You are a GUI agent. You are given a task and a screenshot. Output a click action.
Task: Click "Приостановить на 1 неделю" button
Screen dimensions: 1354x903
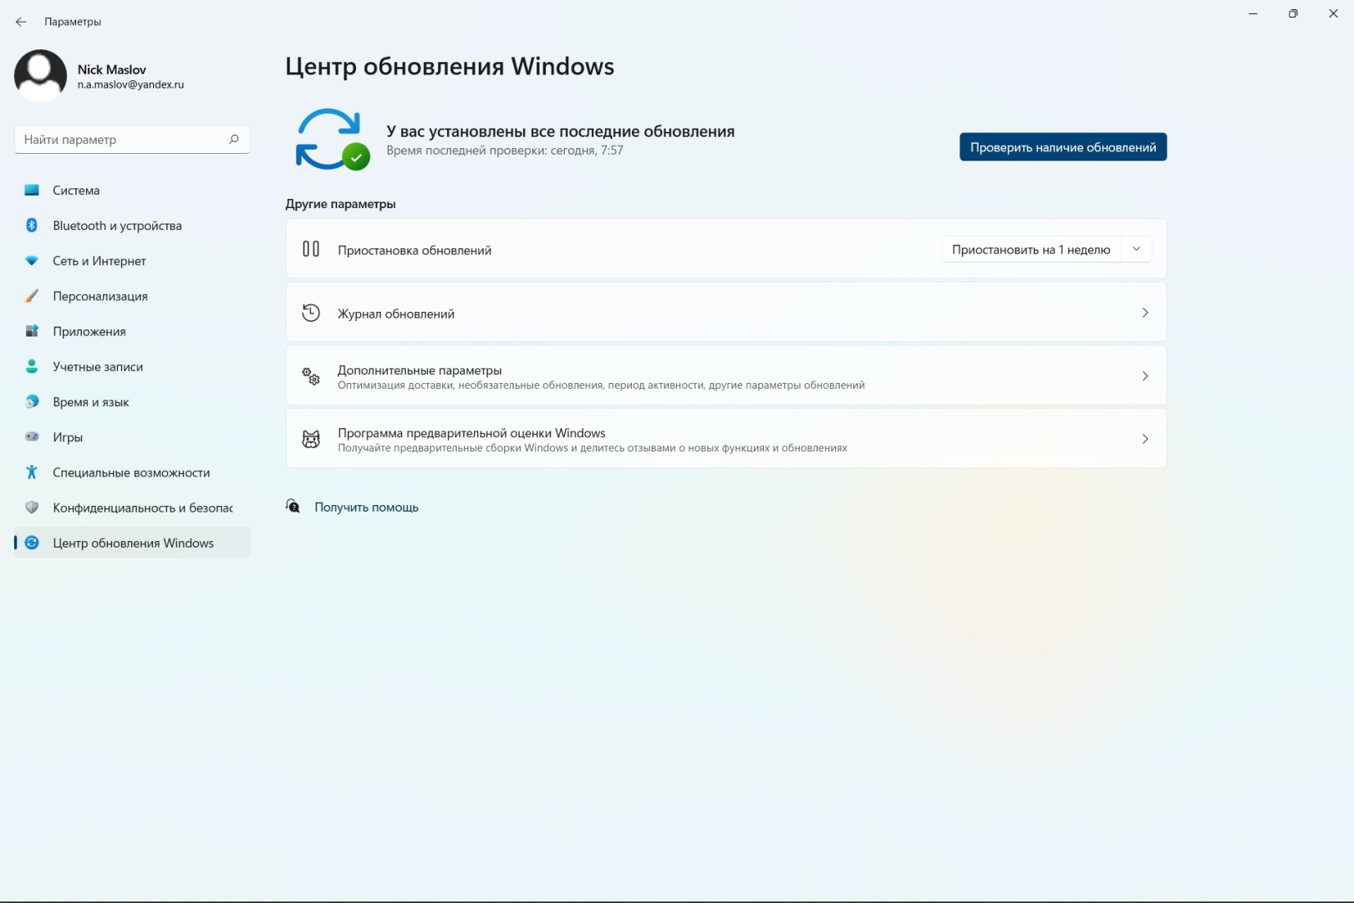click(1031, 249)
